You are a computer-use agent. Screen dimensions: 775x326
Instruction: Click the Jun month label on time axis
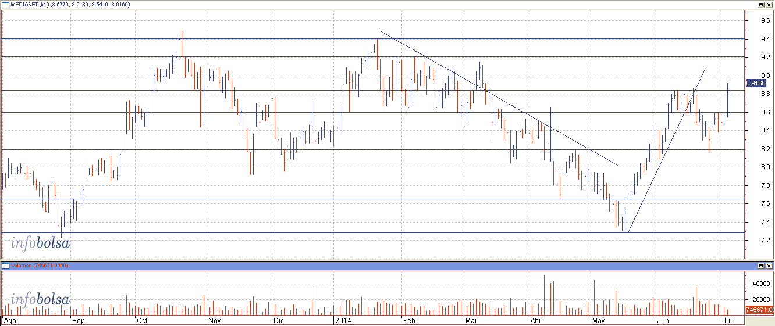point(662,320)
